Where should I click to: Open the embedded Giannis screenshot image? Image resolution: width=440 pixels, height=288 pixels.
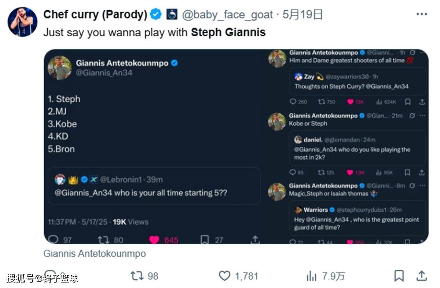click(236, 146)
